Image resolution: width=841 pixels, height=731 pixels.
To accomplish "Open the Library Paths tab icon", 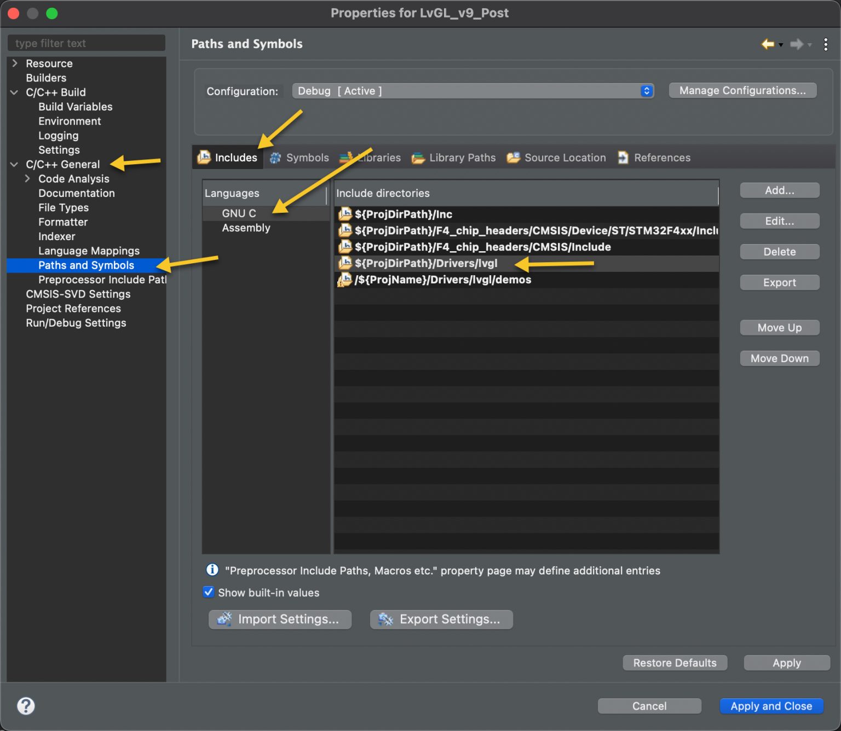I will [x=418, y=158].
